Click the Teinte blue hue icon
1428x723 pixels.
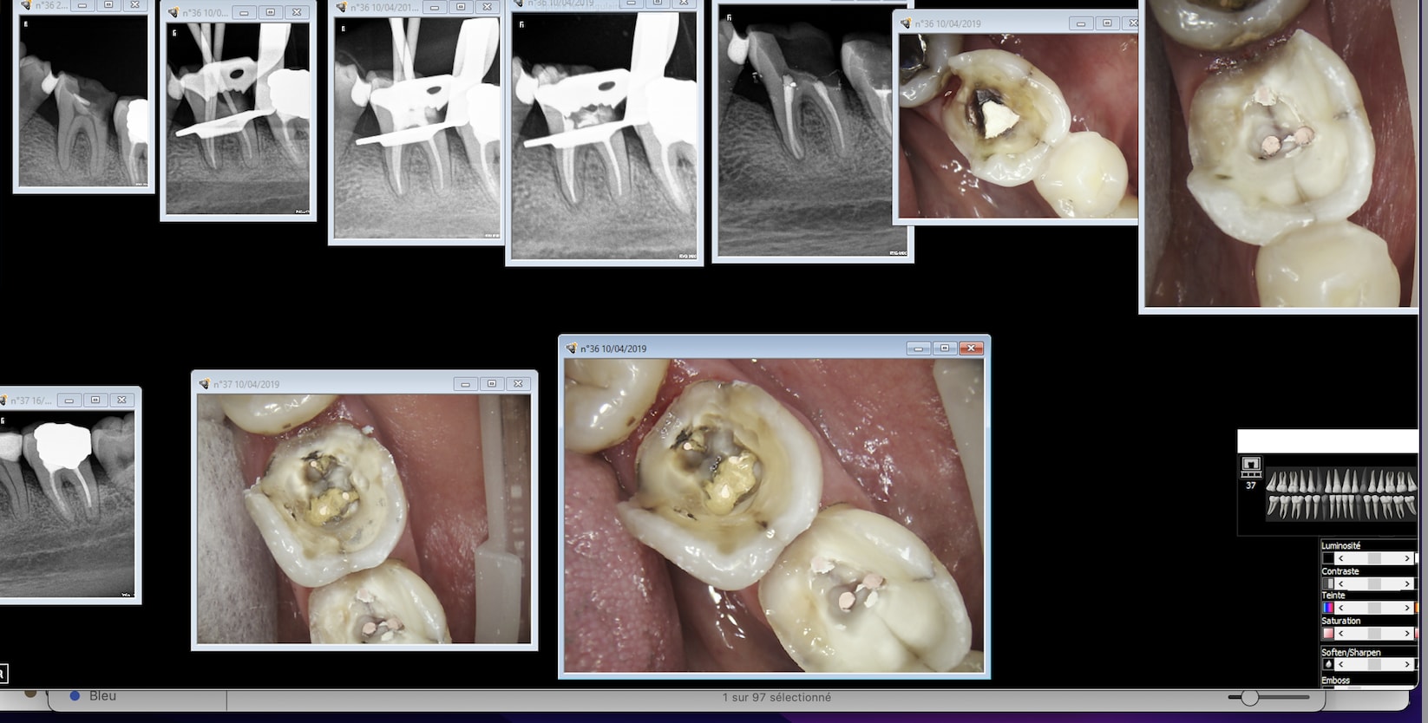pos(1327,608)
